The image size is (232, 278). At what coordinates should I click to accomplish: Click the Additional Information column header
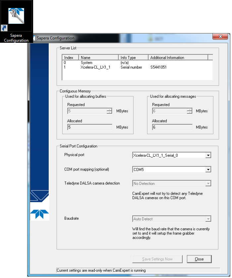[178, 58]
